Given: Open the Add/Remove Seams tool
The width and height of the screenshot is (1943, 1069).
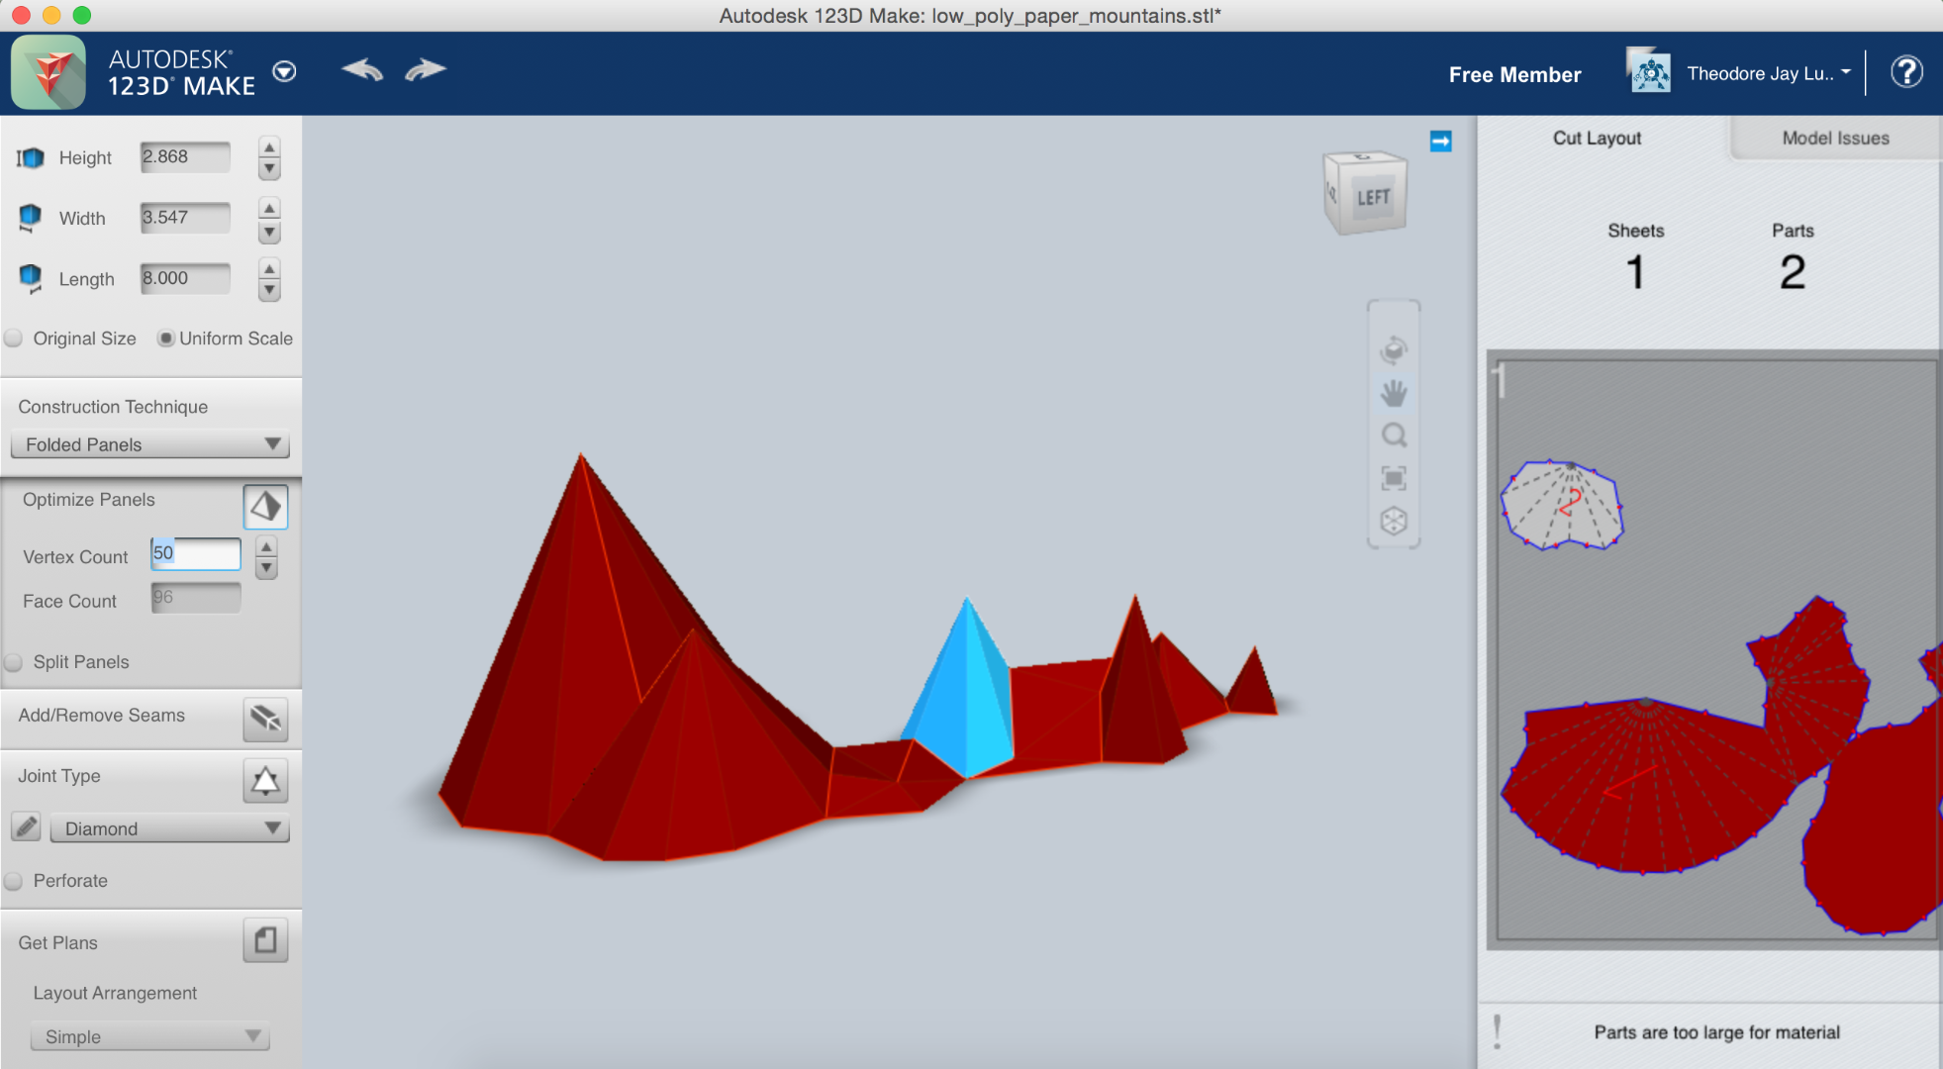Looking at the screenshot, I should (x=265, y=720).
